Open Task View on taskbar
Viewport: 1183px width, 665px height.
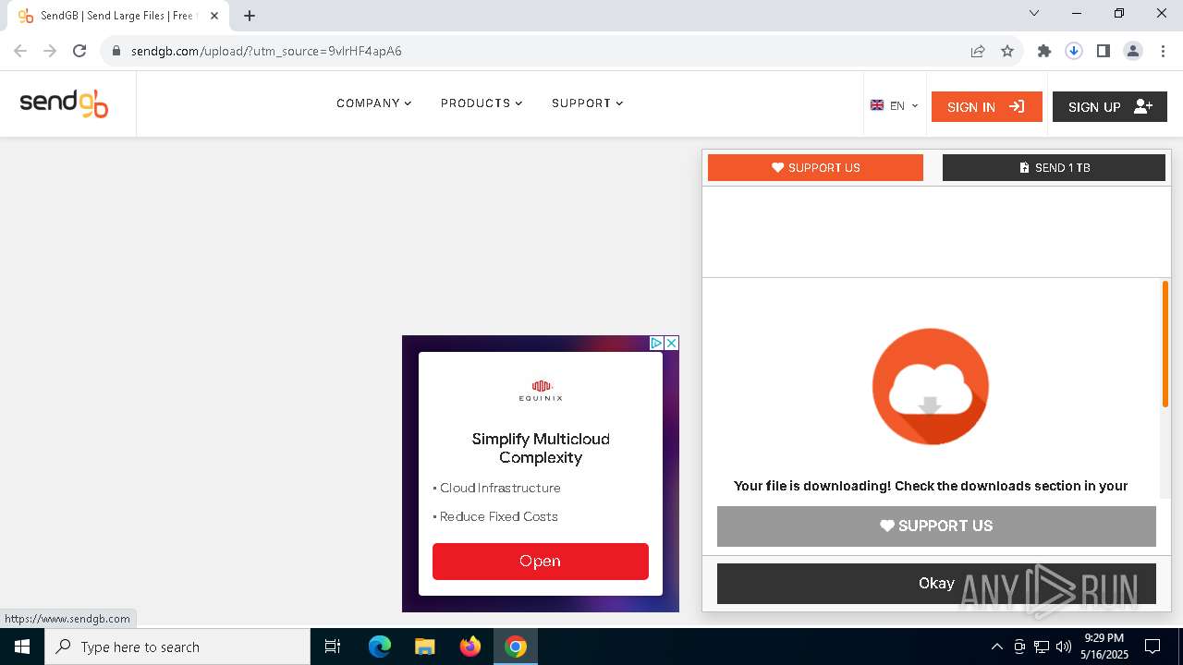[333, 647]
